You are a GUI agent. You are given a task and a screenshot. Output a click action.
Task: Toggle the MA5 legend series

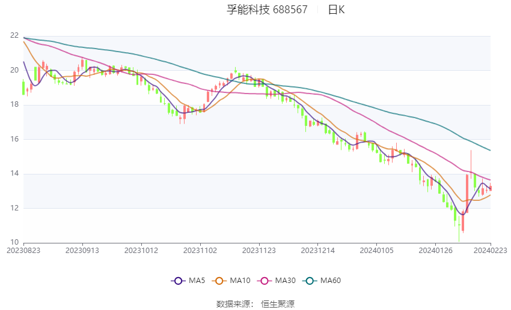coord(188,281)
